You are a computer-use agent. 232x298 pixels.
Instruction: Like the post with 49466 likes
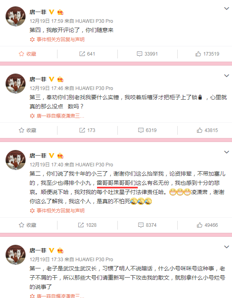click(x=207, y=225)
